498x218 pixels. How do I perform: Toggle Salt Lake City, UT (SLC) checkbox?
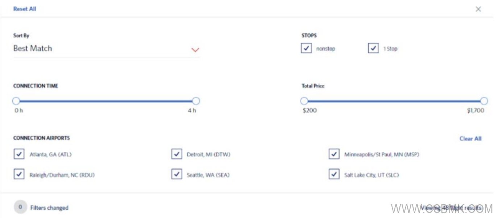tap(334, 175)
